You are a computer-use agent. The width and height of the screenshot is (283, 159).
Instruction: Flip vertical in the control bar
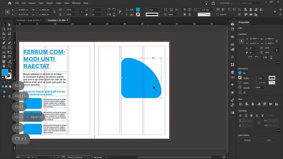[114, 15]
